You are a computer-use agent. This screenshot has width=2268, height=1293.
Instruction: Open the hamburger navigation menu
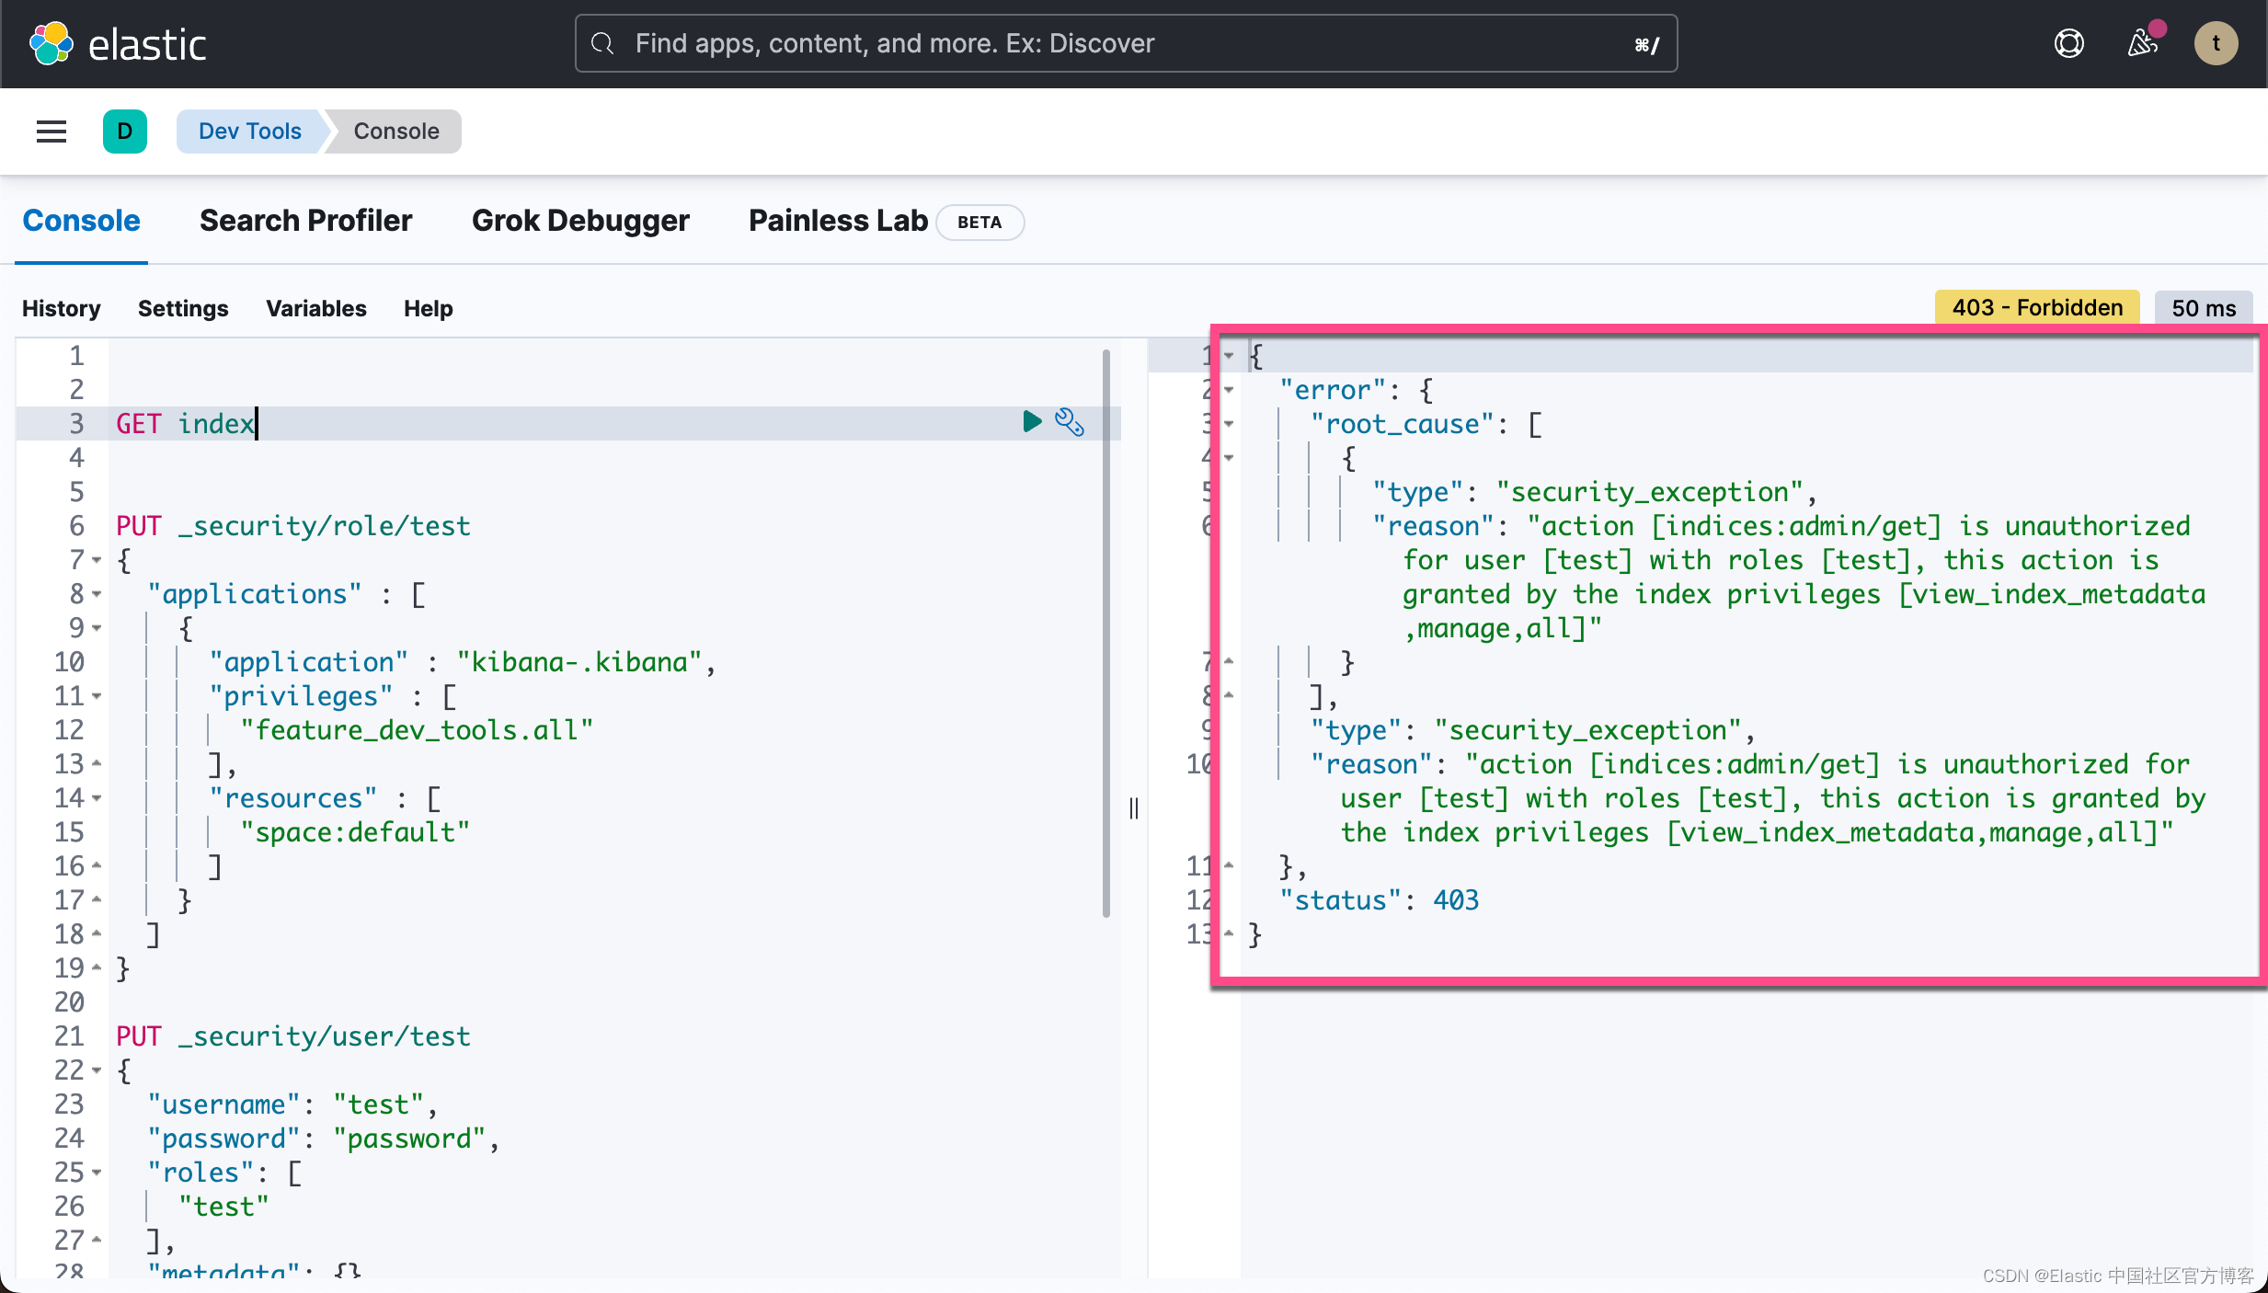pyautogui.click(x=52, y=132)
